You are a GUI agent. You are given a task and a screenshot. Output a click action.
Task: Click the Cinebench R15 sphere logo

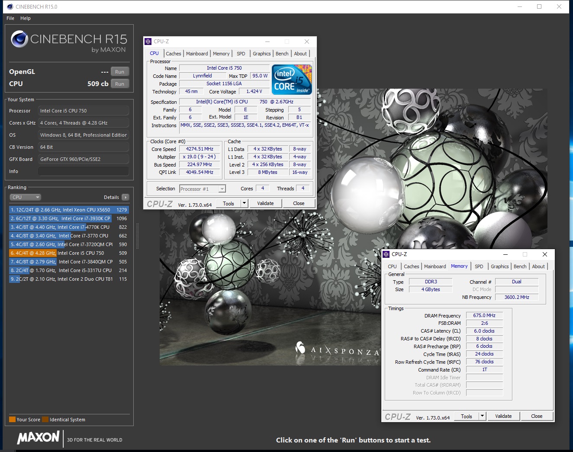(19, 39)
